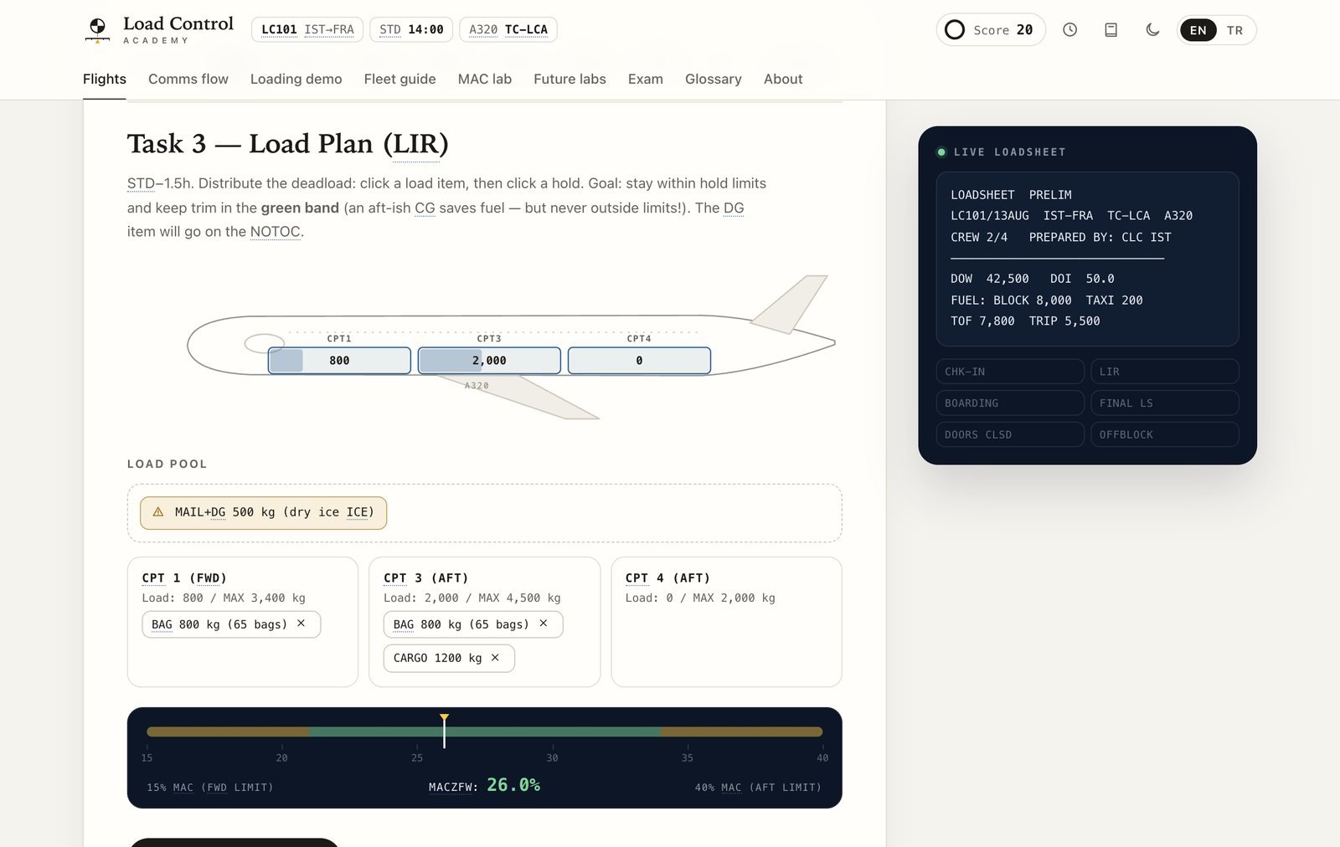Open the Exam tab
The image size is (1340, 847).
(646, 79)
